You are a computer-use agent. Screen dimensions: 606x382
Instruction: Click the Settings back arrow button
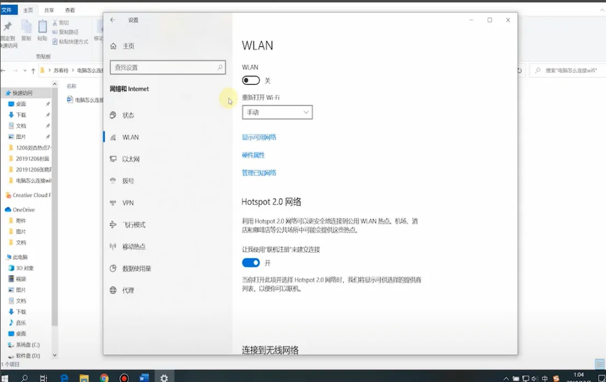point(113,20)
